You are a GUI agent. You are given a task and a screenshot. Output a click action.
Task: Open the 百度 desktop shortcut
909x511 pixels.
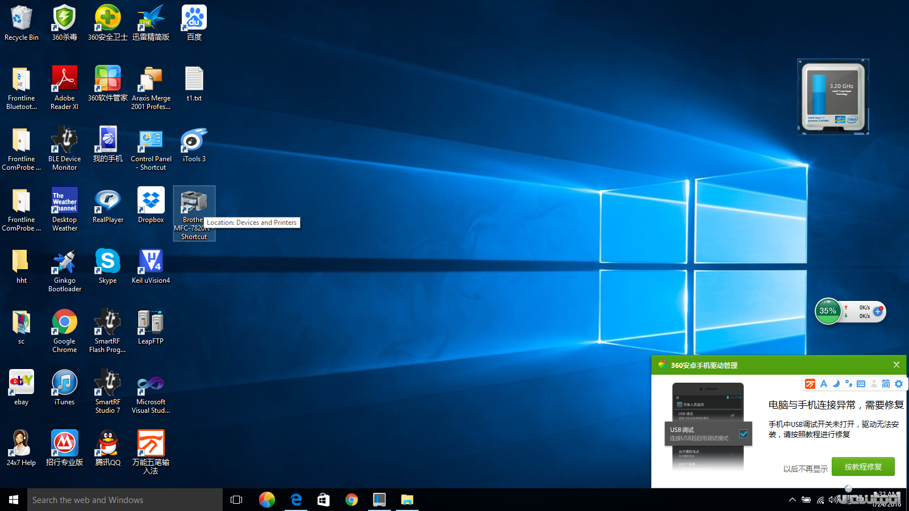pos(194,23)
